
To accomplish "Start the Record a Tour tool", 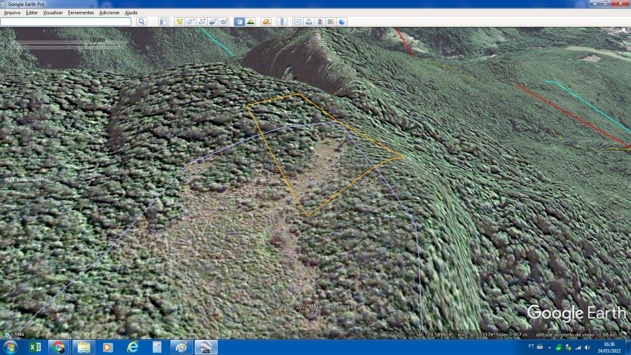I will tap(224, 22).
